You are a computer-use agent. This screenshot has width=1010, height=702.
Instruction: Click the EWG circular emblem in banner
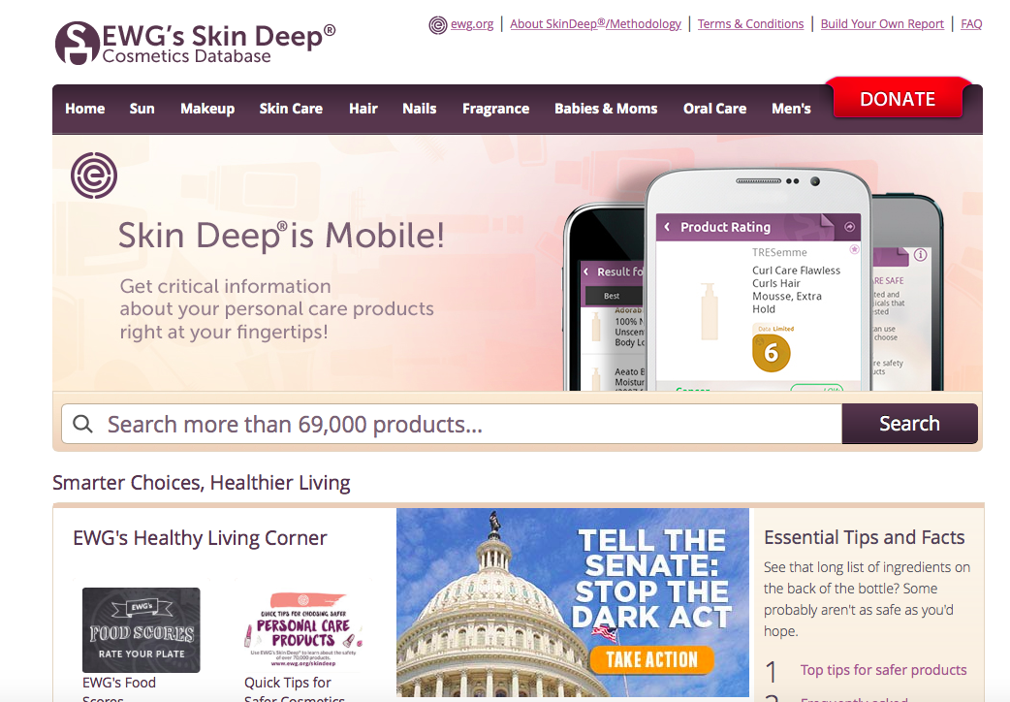click(x=94, y=175)
